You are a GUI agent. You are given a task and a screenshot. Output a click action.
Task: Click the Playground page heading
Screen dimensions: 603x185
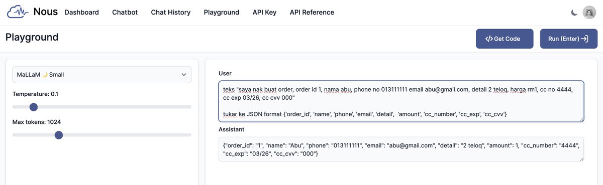tap(32, 37)
